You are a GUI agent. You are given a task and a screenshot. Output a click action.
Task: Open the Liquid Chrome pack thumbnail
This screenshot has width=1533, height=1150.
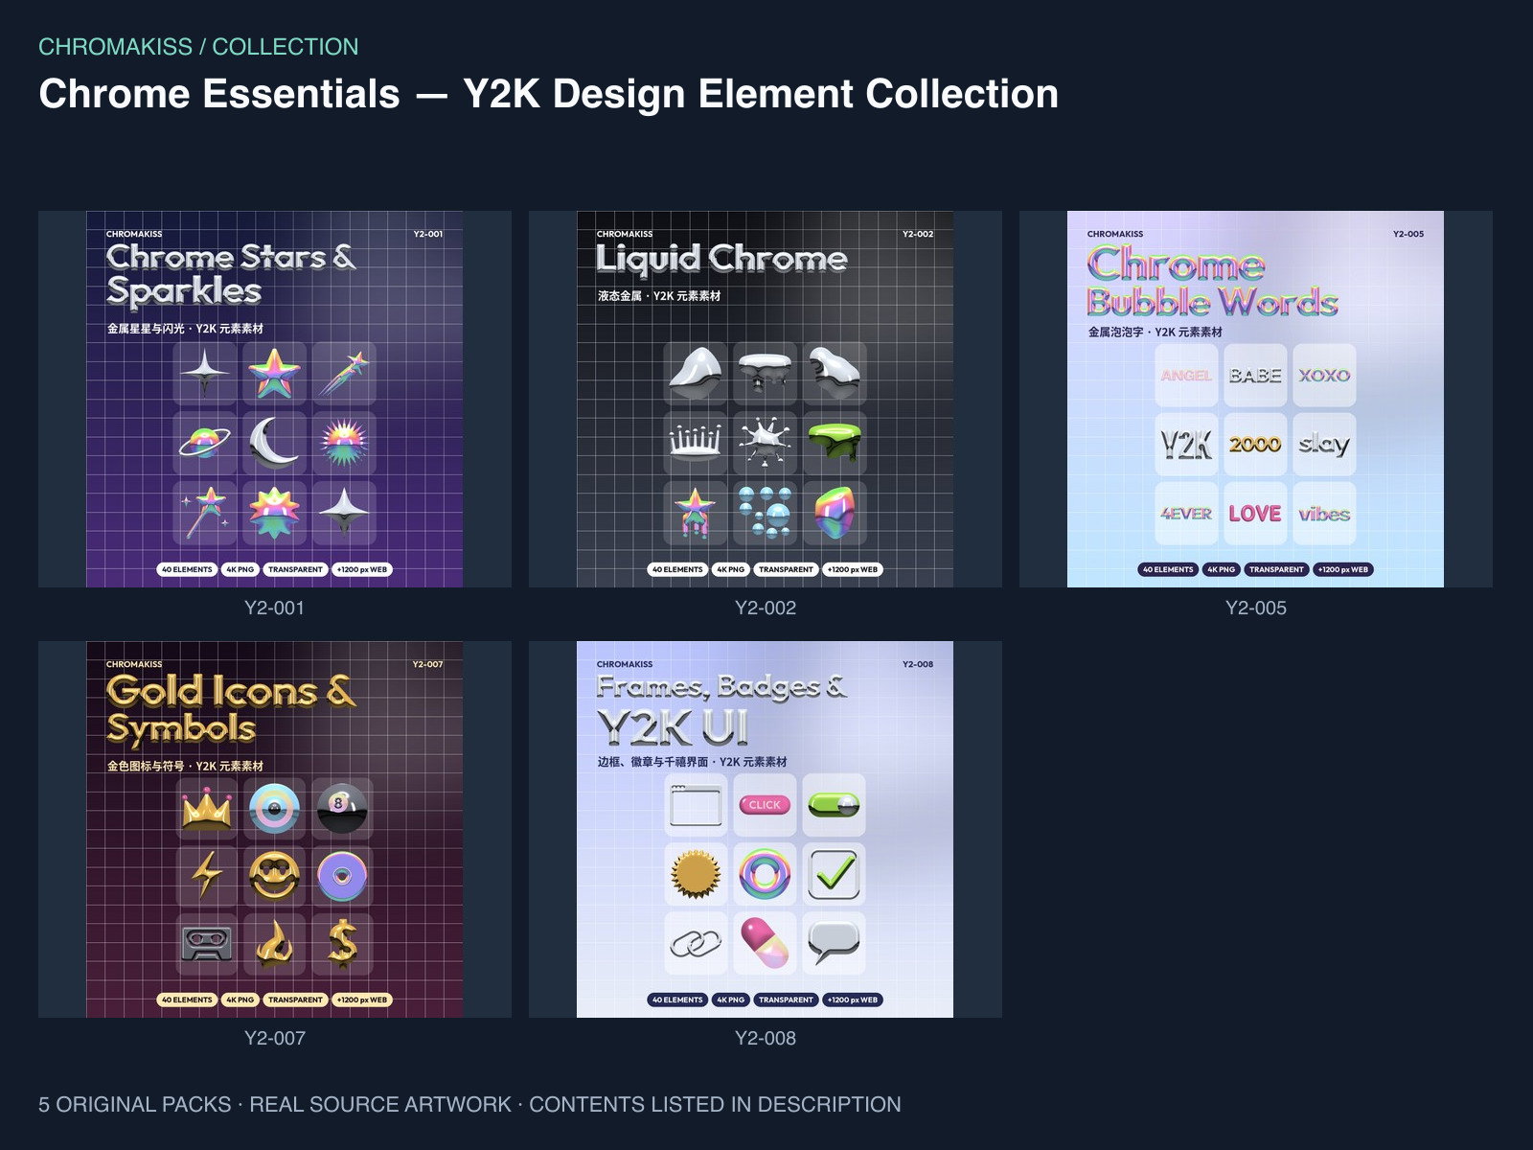(x=766, y=399)
